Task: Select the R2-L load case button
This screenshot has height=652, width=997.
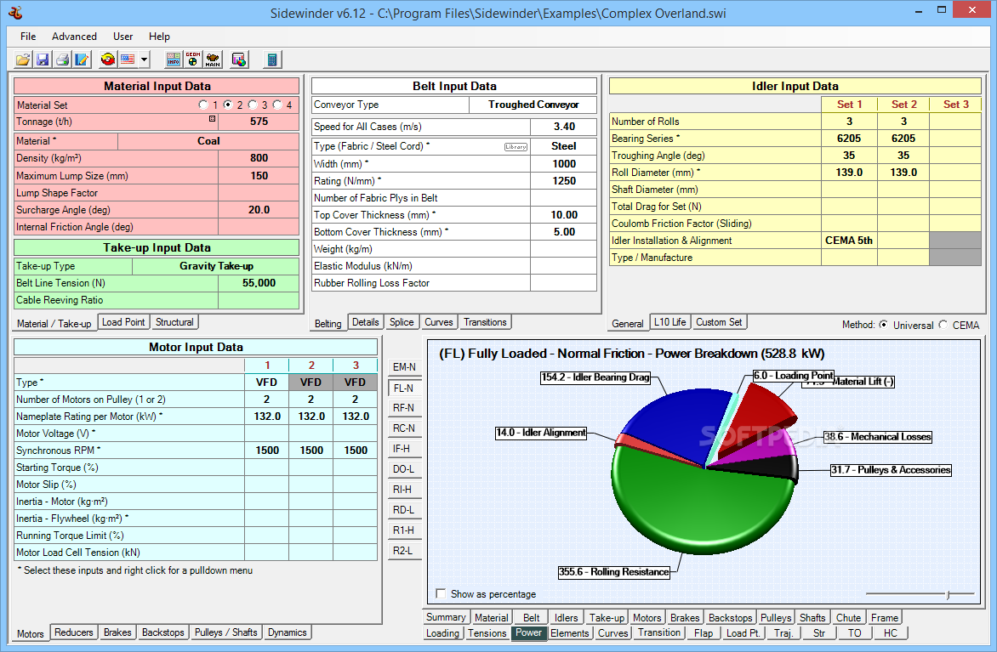Action: click(x=404, y=550)
